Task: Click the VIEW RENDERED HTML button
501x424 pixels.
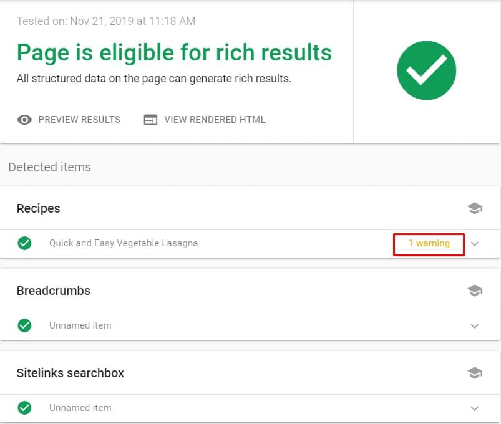Action: (x=215, y=120)
